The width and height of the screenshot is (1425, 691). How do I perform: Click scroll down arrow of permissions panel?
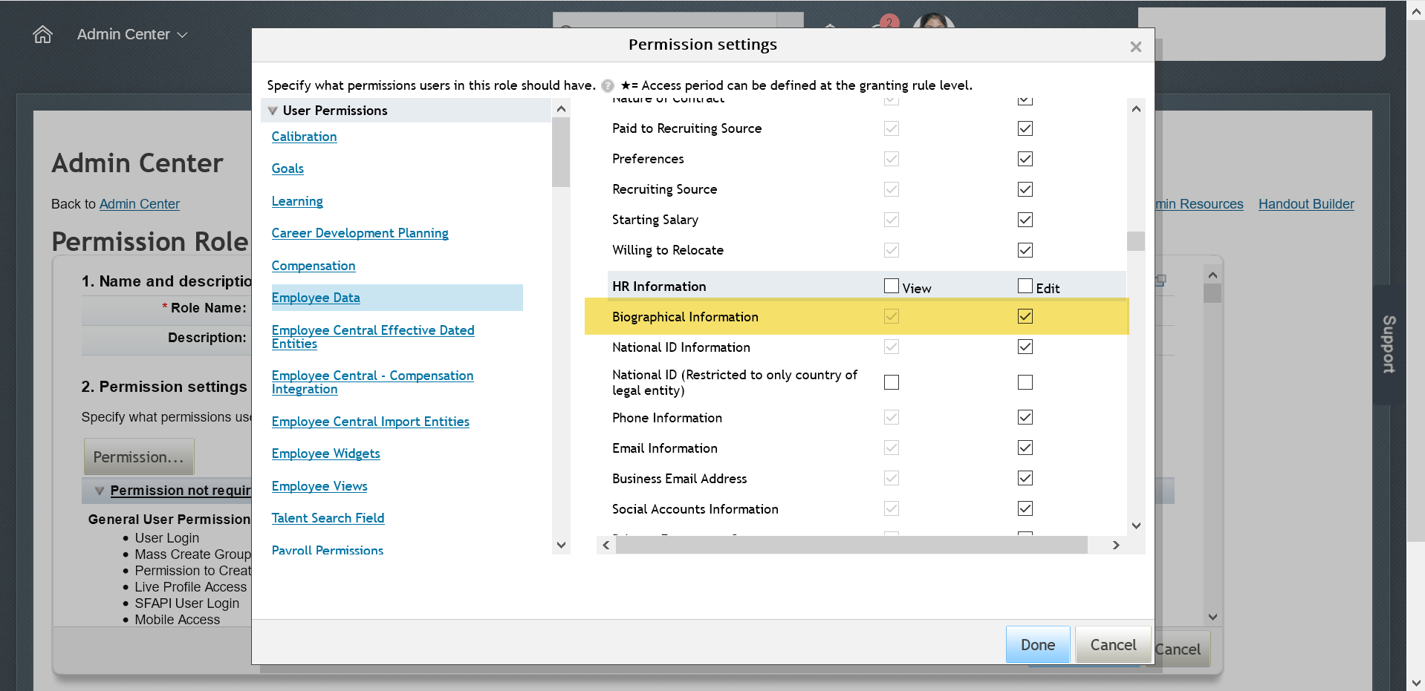(1136, 525)
